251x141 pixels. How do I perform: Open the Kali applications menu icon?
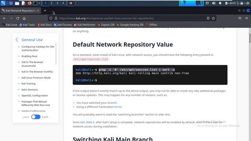tap(3, 3)
